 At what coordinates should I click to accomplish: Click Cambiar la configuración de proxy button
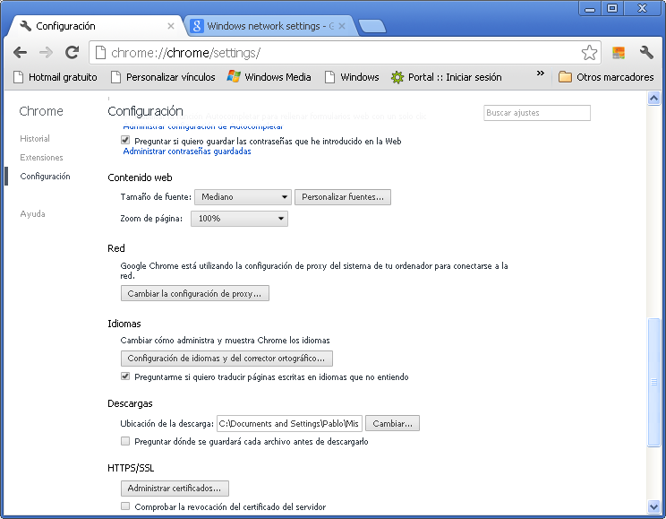click(x=194, y=294)
